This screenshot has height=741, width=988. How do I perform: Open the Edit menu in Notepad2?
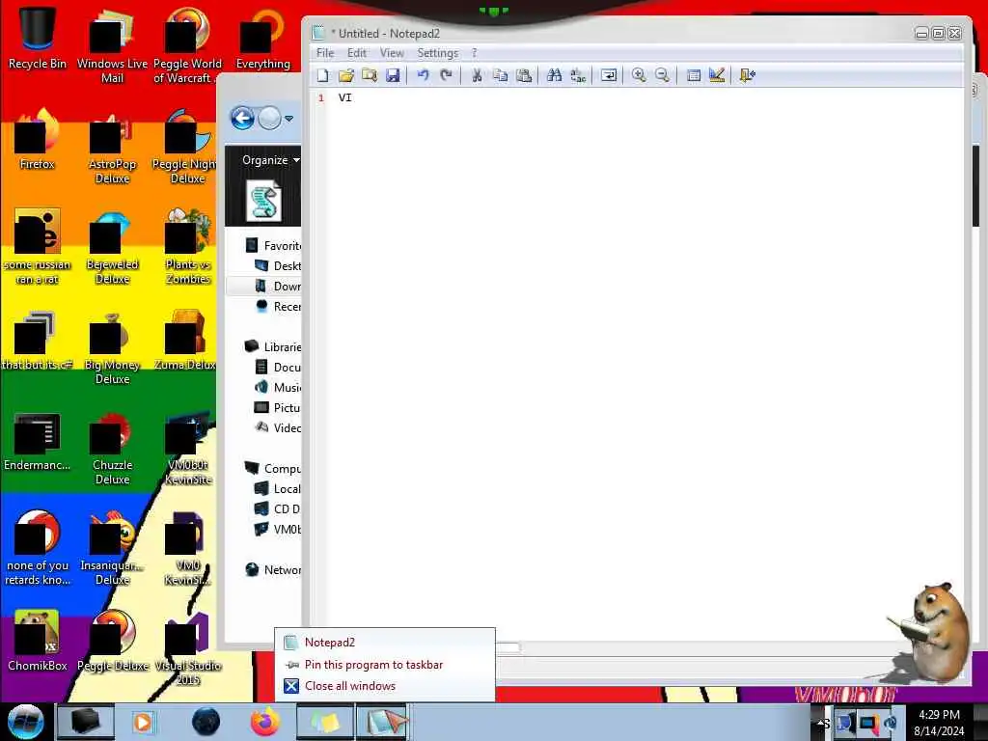coord(357,53)
